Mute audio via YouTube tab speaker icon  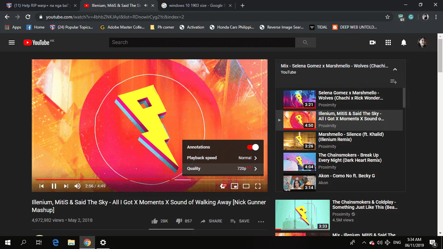coord(146,6)
